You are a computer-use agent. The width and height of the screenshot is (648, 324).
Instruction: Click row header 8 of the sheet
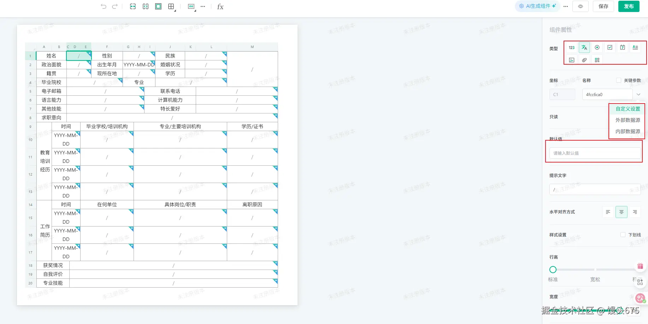pos(30,118)
